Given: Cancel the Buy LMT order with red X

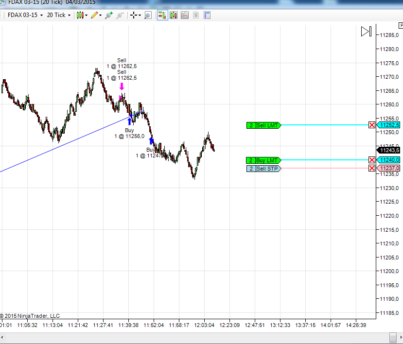Looking at the screenshot, I should click(371, 160).
